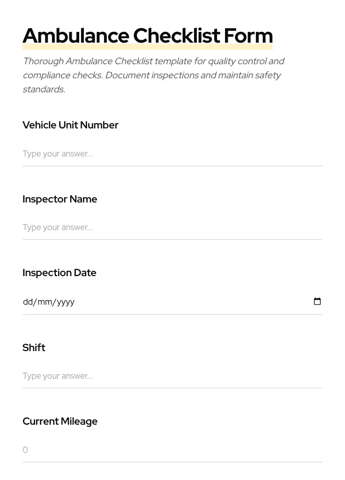Click the Inspector Name label
Screen dimensions: 345x480
point(60,199)
